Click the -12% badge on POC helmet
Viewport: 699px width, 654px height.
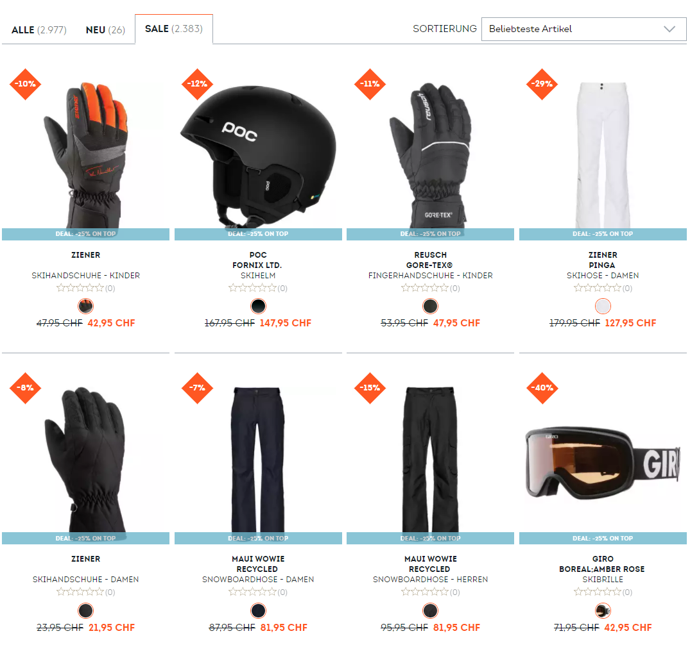click(198, 84)
